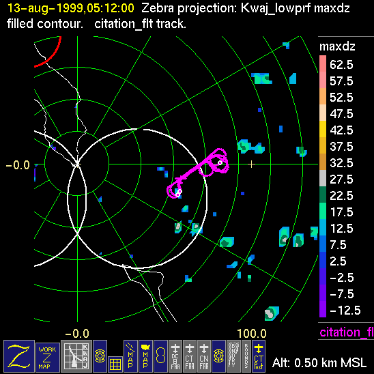Click the large Zebra Z logo icon
This screenshot has width=374, height=374.
coord(19,356)
